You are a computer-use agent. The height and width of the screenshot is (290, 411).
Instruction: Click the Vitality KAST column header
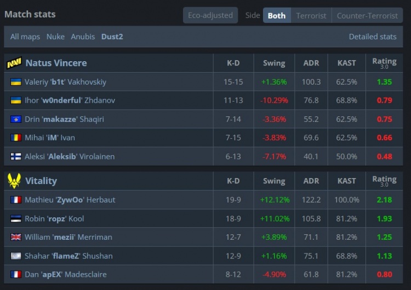(346, 181)
